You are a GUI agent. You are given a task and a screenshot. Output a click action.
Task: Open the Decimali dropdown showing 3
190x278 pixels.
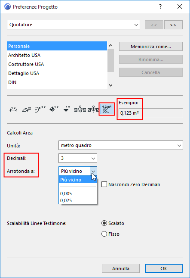[78, 158]
